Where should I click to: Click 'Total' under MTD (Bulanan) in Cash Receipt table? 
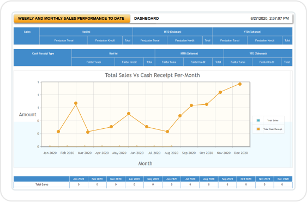point(218,62)
